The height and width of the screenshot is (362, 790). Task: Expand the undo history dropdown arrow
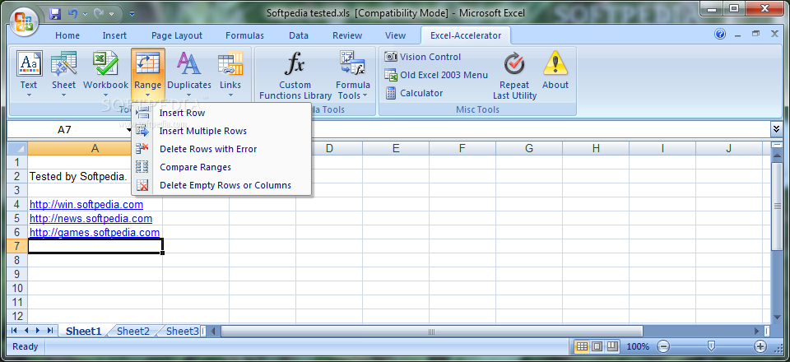click(x=85, y=14)
